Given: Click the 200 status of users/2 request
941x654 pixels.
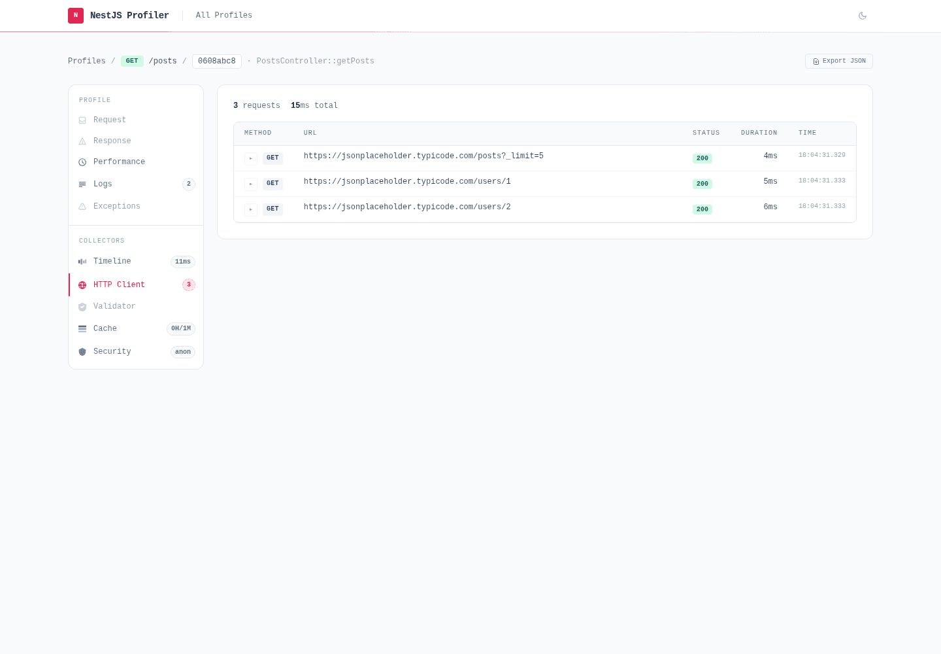Looking at the screenshot, I should (x=702, y=209).
